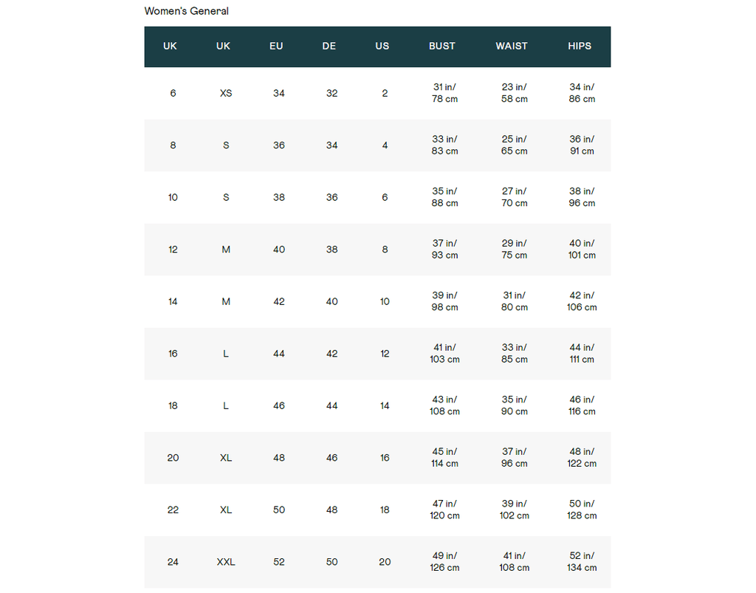This screenshot has width=756, height=593.
Task: Select the BUST column header
Action: (x=442, y=46)
